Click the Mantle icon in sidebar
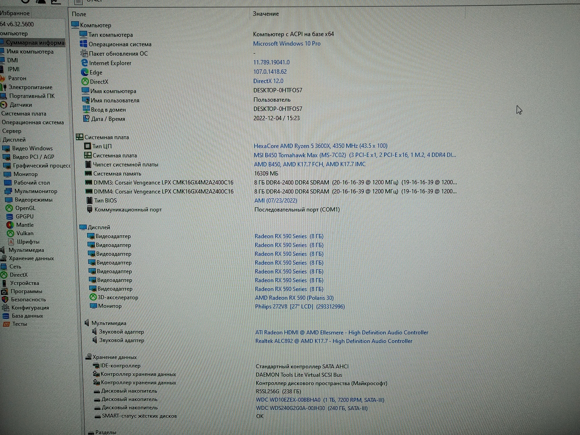580x435 pixels. pos(10,225)
